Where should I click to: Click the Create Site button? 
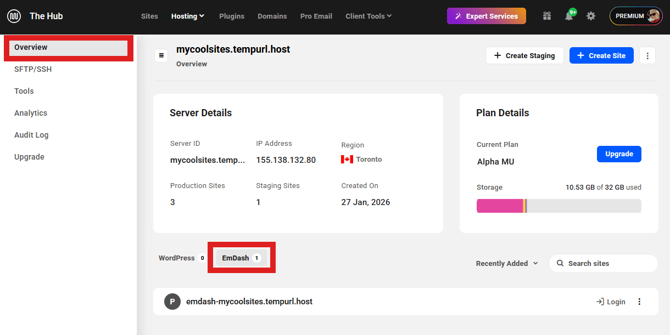click(601, 55)
